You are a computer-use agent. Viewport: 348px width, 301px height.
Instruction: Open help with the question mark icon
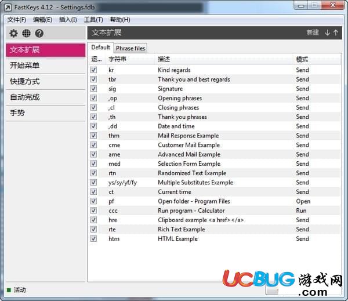click(39, 33)
